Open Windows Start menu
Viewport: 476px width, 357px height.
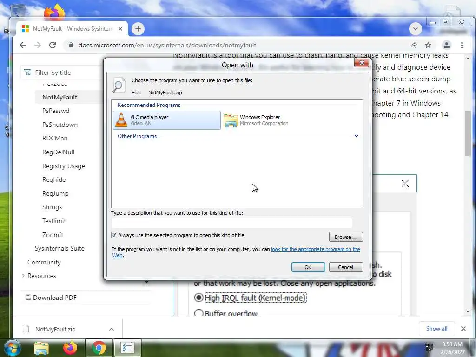[12, 348]
